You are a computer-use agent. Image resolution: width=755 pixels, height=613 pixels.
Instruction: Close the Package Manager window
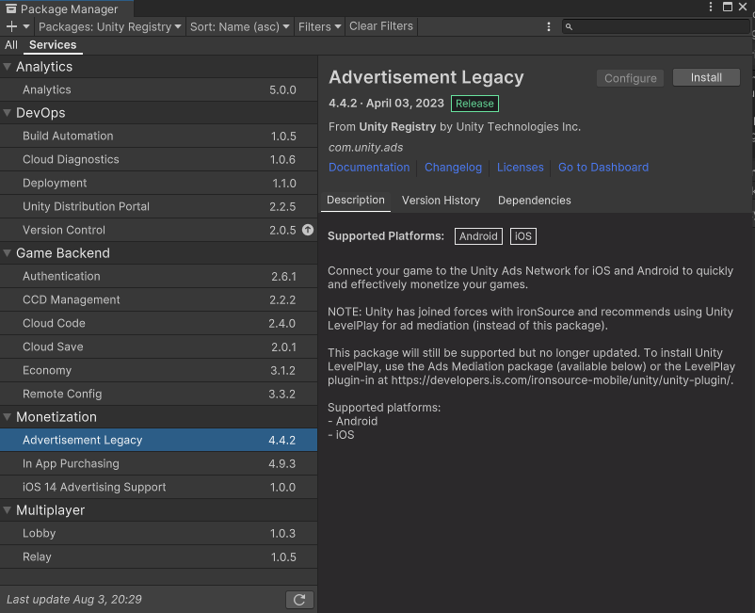pos(743,7)
